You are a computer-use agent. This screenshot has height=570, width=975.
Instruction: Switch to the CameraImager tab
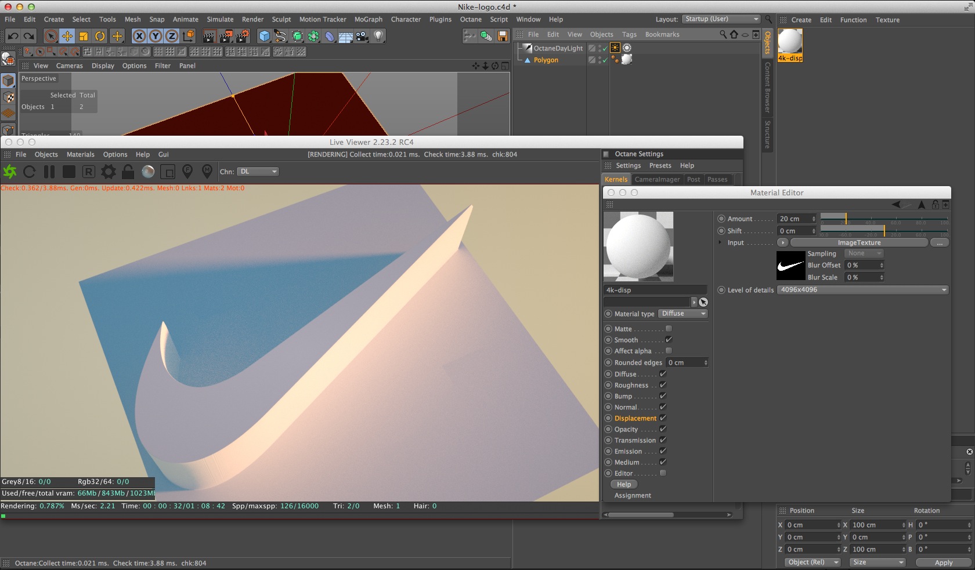(x=657, y=179)
